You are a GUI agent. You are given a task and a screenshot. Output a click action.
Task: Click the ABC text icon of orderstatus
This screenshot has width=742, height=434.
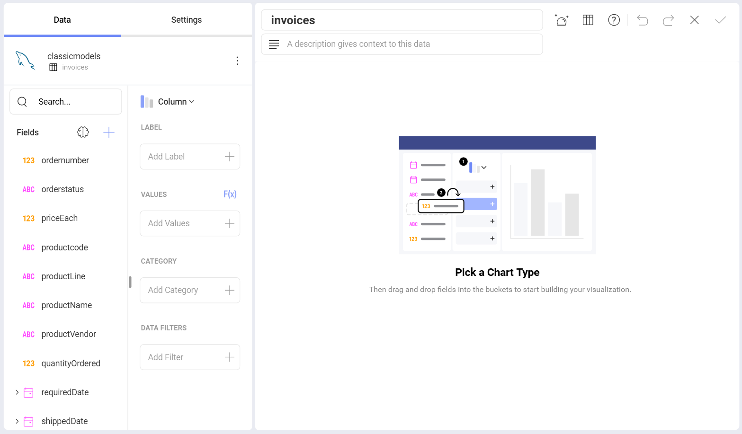point(28,190)
